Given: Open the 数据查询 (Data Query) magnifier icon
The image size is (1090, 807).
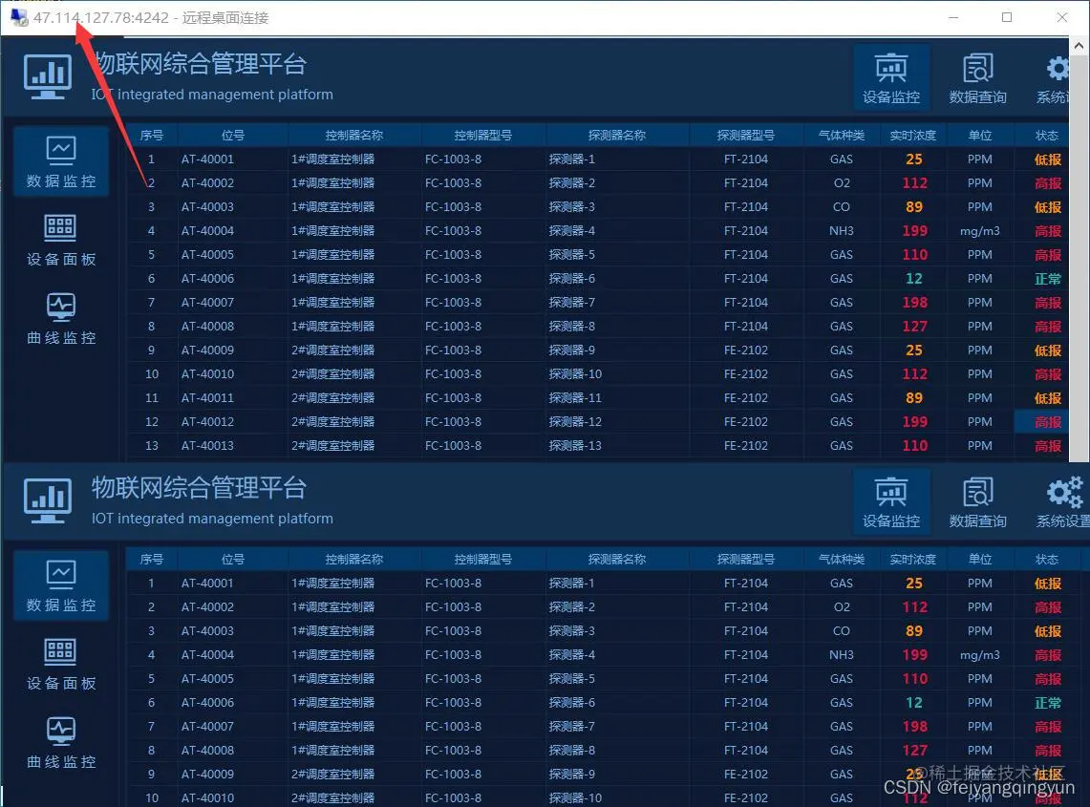Looking at the screenshot, I should 977,76.
